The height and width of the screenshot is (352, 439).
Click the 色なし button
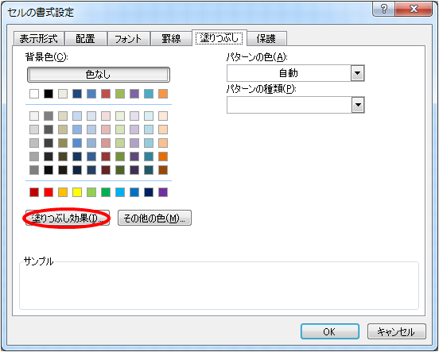click(99, 75)
